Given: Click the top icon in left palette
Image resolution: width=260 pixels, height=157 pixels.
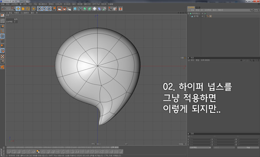Looking at the screenshot, I should pos(2,16).
